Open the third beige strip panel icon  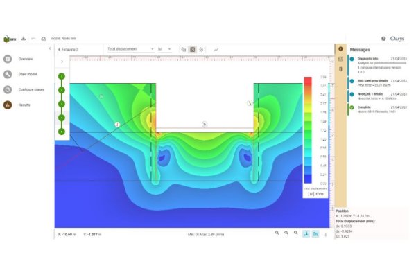(x=340, y=69)
